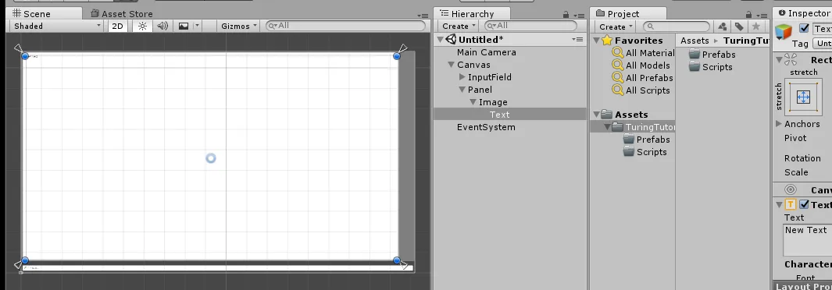Open the Hierarchy panel options menu
The width and height of the screenshot is (832, 290).
580,16
